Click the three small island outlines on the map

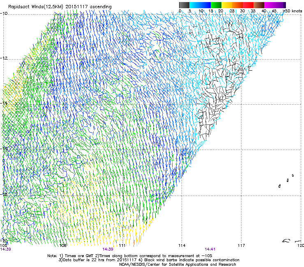coord(286,181)
